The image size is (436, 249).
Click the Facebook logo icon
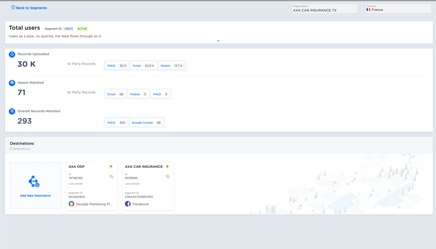point(128,204)
